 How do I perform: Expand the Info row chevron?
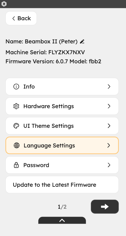[x=109, y=87]
